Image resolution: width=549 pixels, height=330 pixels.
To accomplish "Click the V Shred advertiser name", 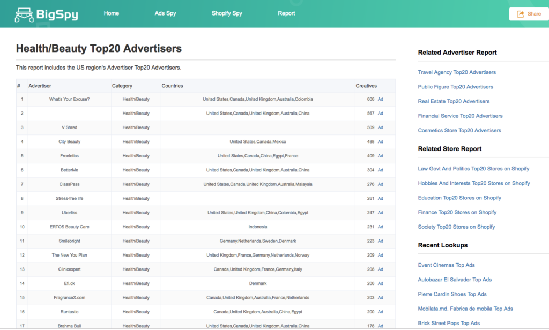I will pyautogui.click(x=69, y=127).
